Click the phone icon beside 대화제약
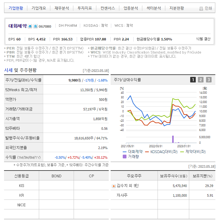Image resolution: width=220 pixels, height=220 pixels. pyautogui.click(x=35, y=26)
